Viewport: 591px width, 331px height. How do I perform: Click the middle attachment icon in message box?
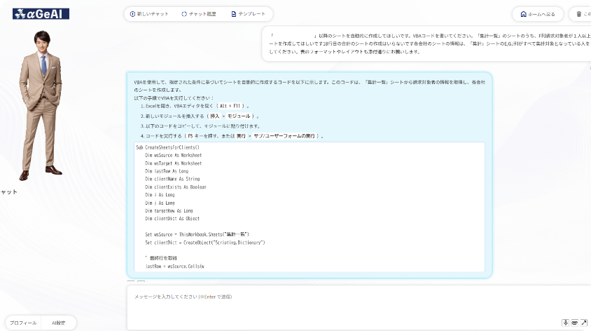coord(574,323)
